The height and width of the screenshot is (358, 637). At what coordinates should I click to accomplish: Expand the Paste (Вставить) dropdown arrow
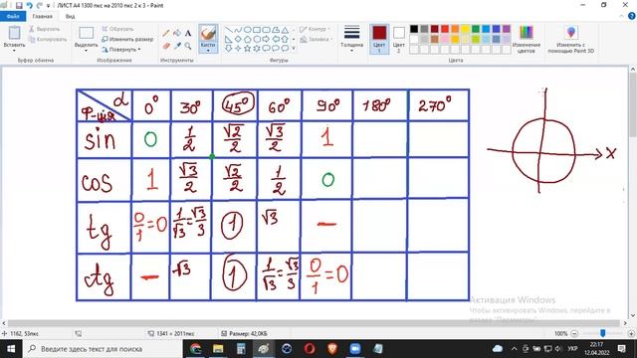14,51
